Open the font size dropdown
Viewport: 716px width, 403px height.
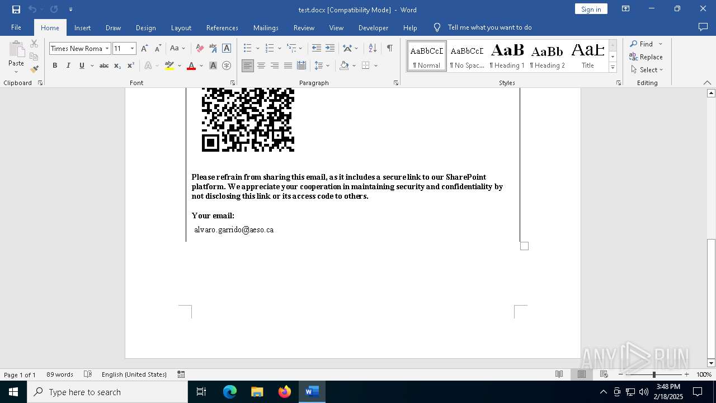133,49
